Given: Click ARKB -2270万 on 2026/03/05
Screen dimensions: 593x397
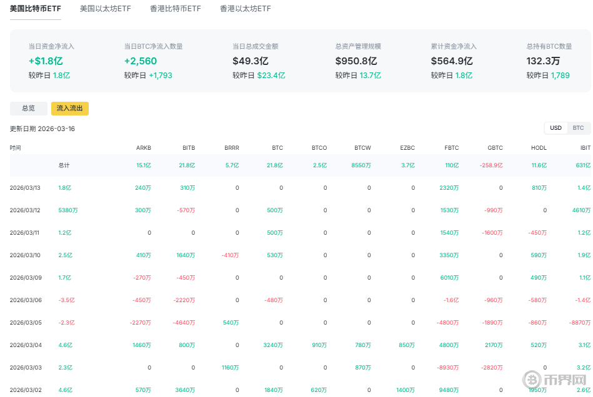Looking at the screenshot, I should pos(141,323).
